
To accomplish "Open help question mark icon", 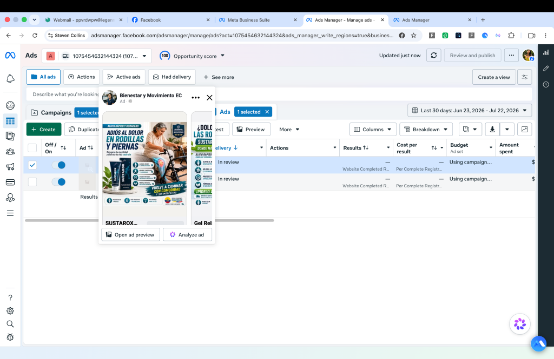I will point(10,297).
